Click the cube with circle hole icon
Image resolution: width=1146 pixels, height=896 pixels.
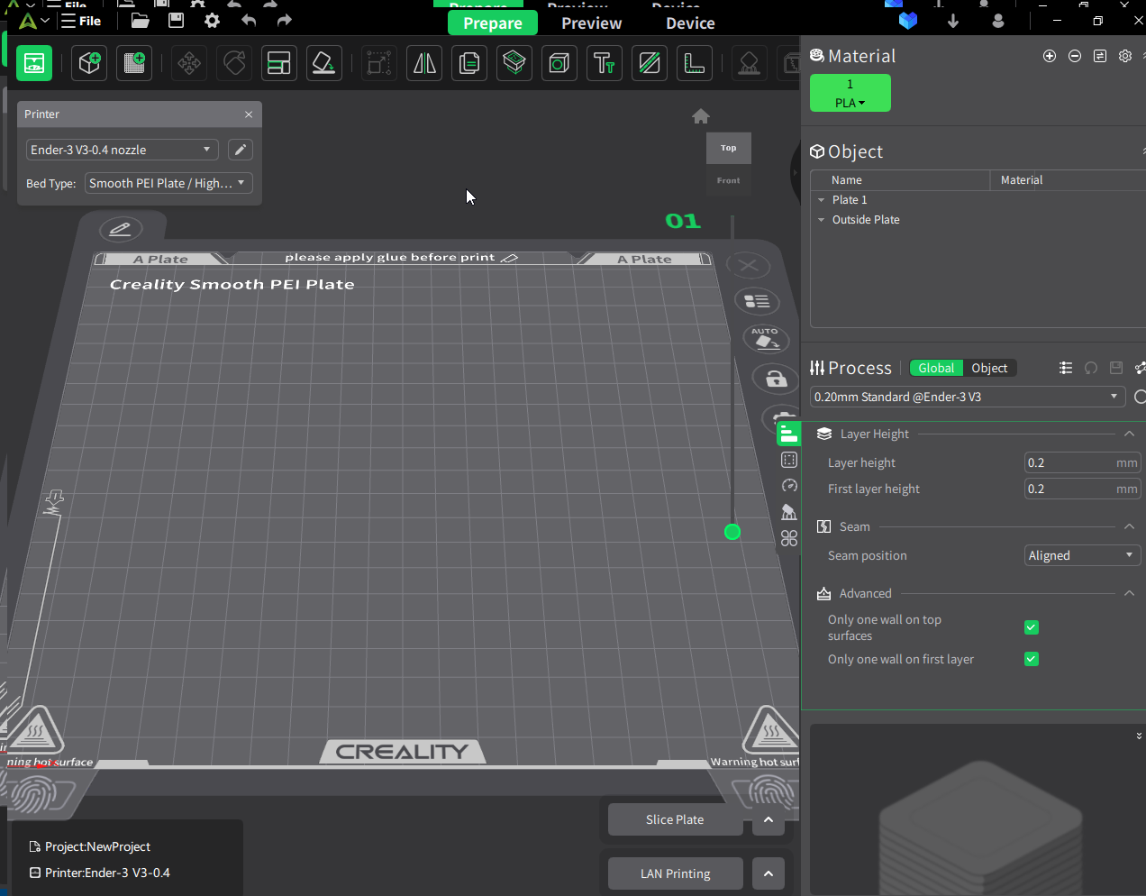pos(559,63)
